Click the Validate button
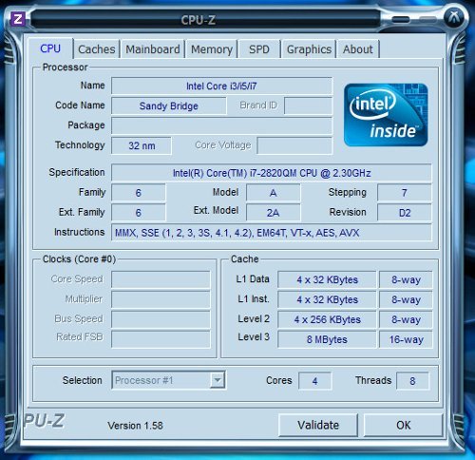This screenshot has height=460, width=475. click(318, 425)
